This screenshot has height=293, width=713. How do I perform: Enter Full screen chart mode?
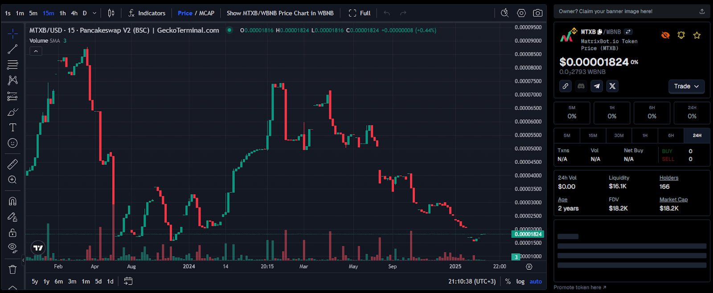click(x=360, y=13)
